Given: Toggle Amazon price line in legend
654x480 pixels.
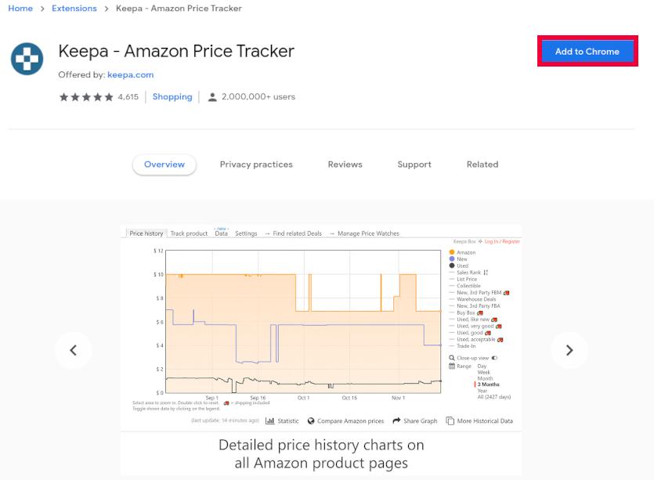Looking at the screenshot, I should coord(452,252).
